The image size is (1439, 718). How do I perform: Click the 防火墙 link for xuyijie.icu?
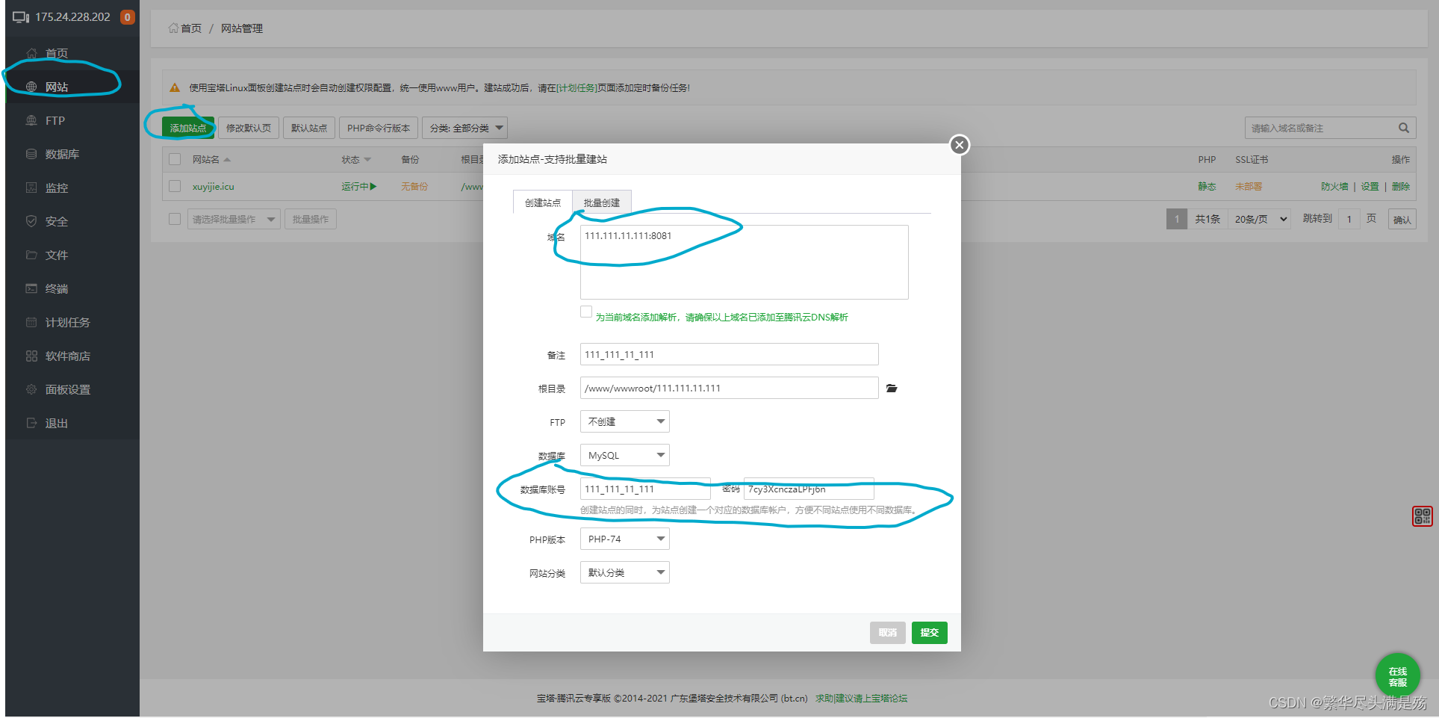click(x=1334, y=186)
